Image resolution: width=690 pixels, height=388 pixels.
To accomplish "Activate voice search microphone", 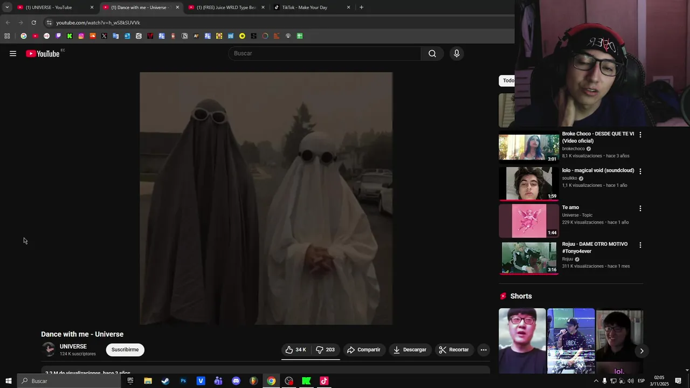I will pyautogui.click(x=457, y=53).
